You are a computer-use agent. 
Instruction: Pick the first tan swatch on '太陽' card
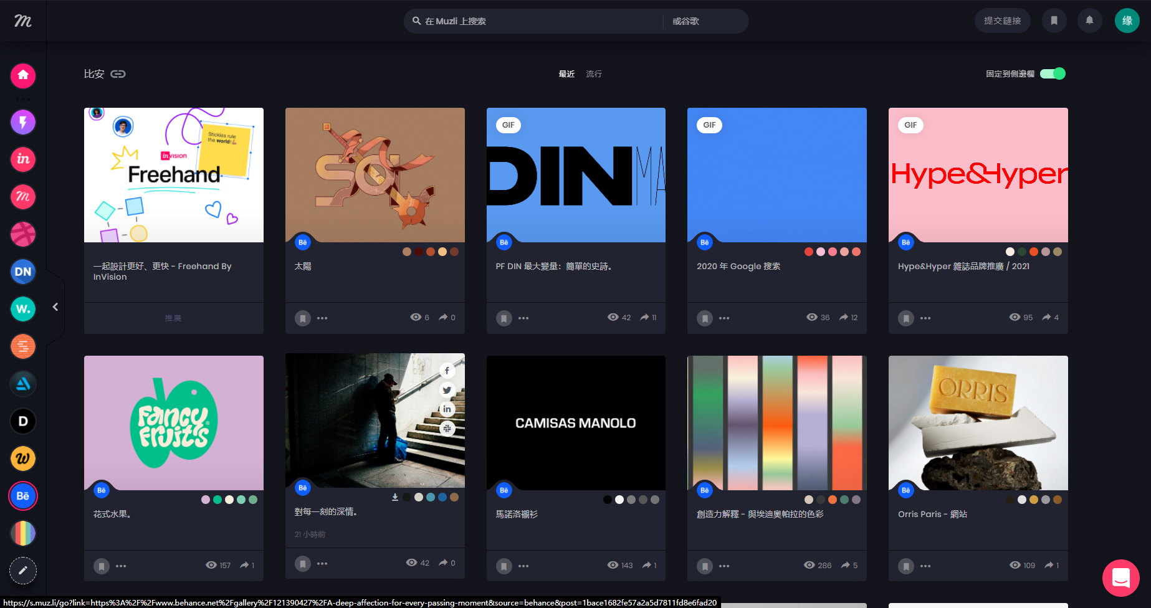point(407,252)
